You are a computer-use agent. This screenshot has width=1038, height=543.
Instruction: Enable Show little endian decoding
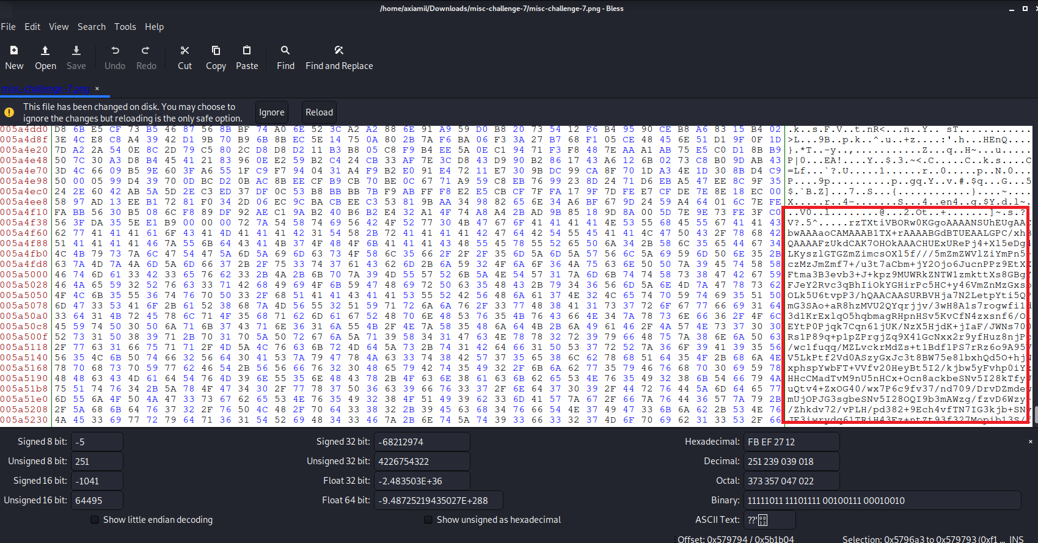(95, 520)
